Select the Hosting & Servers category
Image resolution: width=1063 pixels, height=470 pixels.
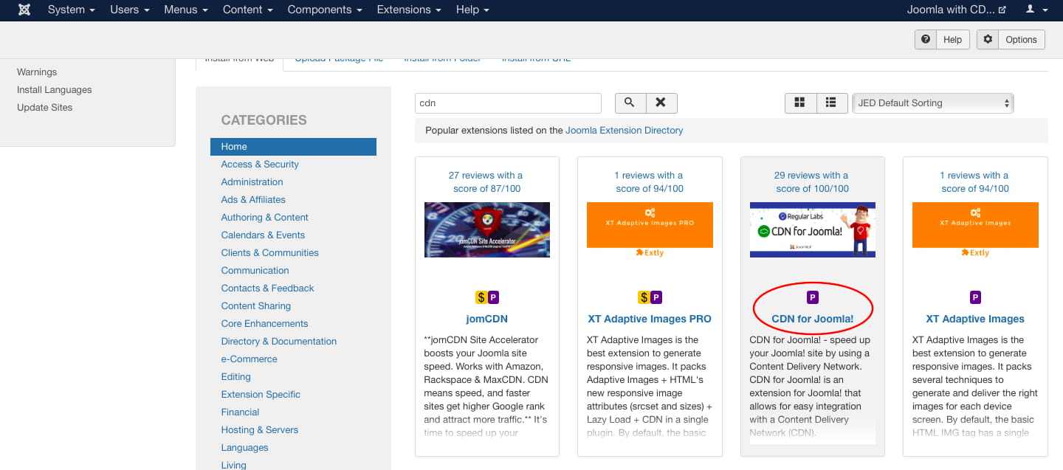pyautogui.click(x=260, y=429)
